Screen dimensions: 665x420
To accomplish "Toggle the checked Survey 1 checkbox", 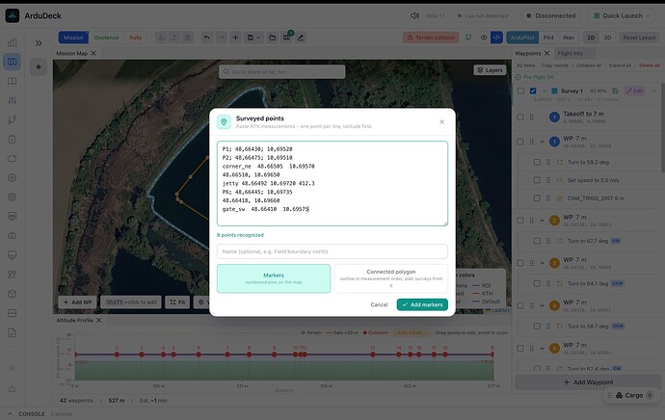I will [533, 91].
